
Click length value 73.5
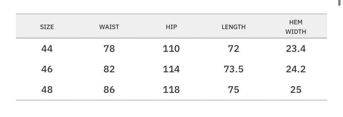pyautogui.click(x=233, y=69)
